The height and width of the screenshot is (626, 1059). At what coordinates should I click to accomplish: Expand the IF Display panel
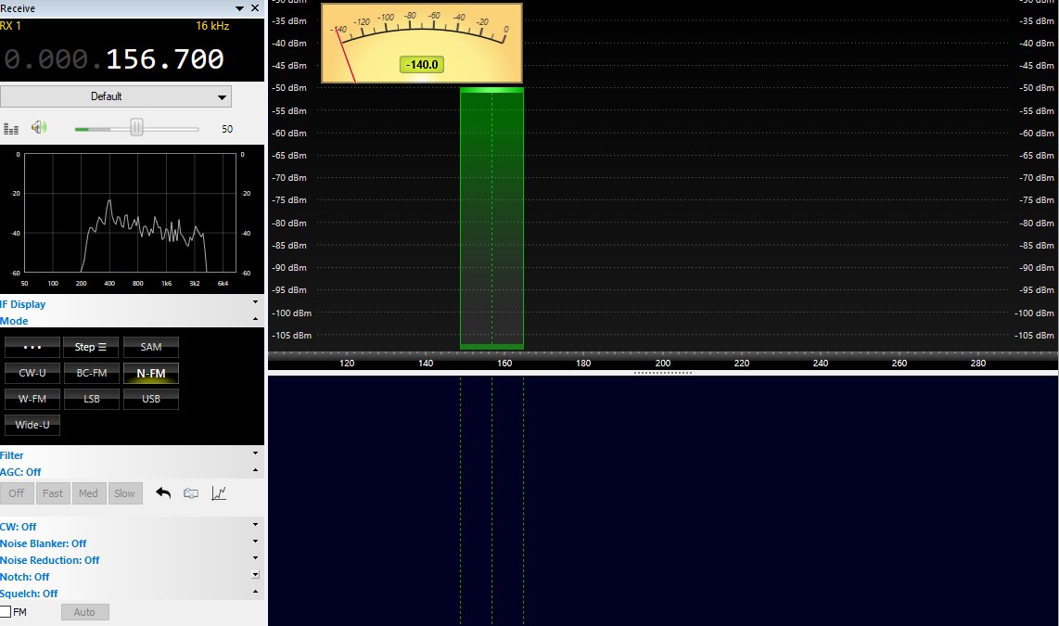click(23, 304)
